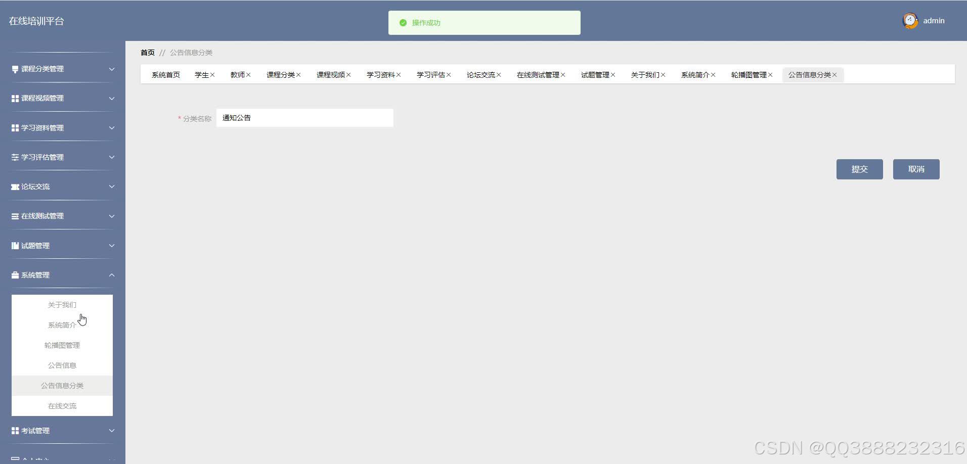This screenshot has width=967, height=464.
Task: Close the 课程视频 tab
Action: [348, 75]
